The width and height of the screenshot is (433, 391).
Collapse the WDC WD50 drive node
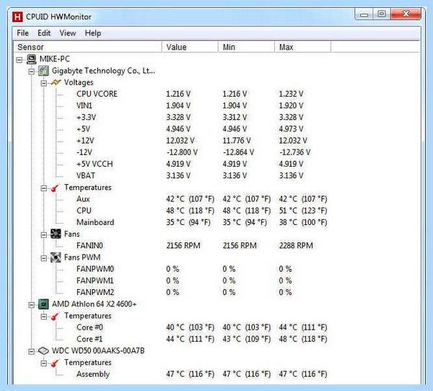[32, 351]
